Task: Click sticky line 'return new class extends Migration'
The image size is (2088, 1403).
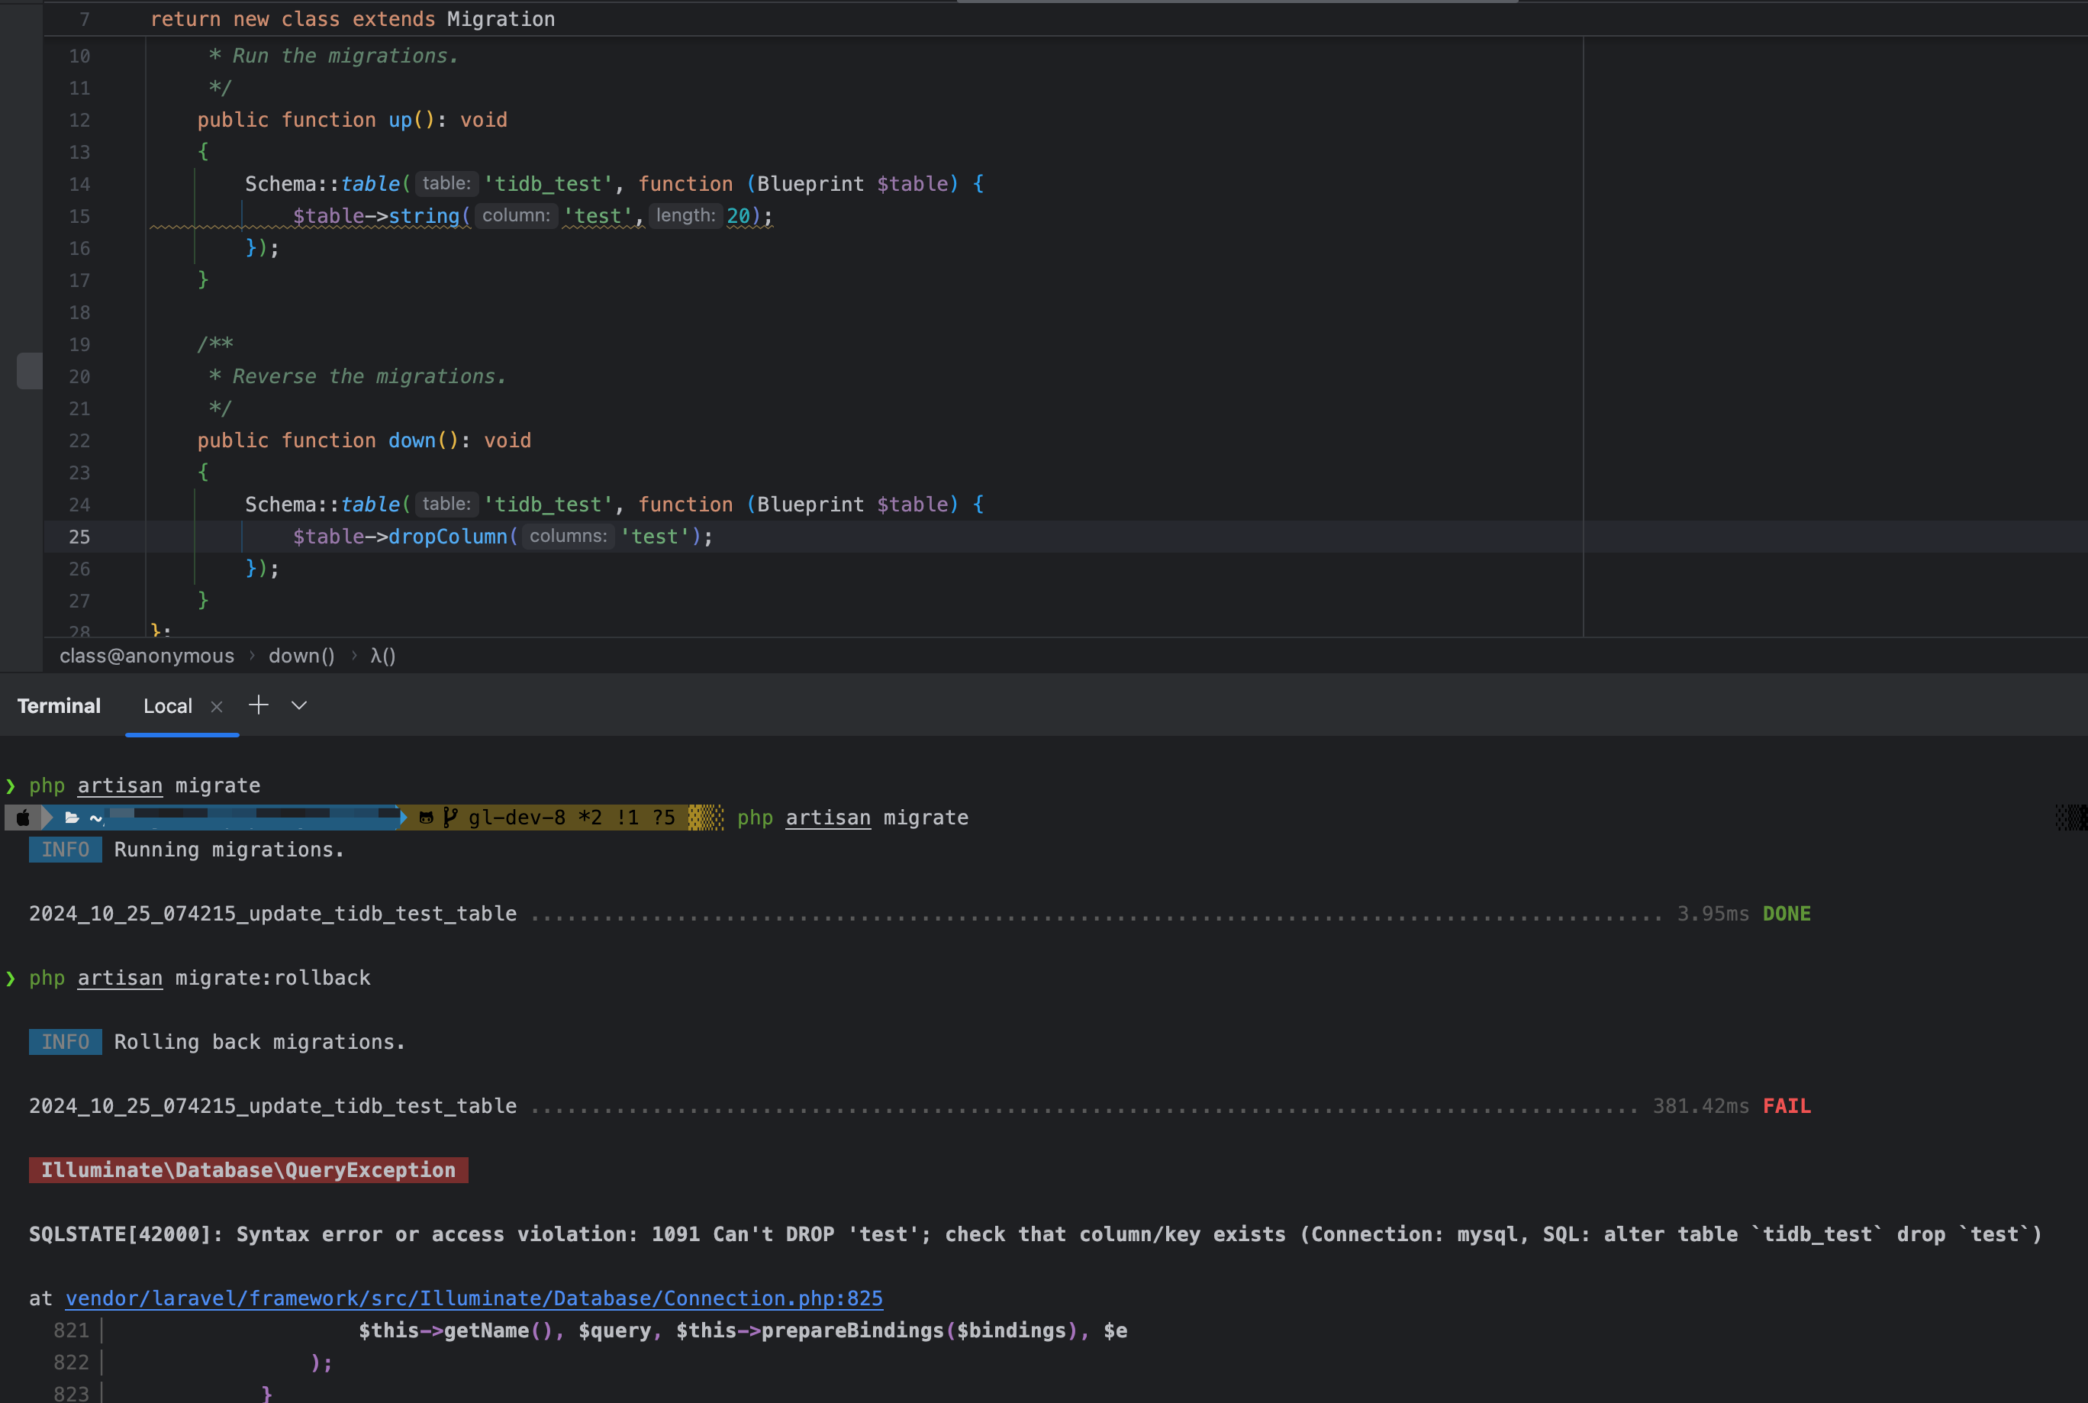Action: 353,19
